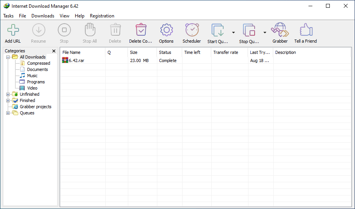Open the Scheduler clock icon
Viewport: 355px width, 209px height.
click(192, 30)
